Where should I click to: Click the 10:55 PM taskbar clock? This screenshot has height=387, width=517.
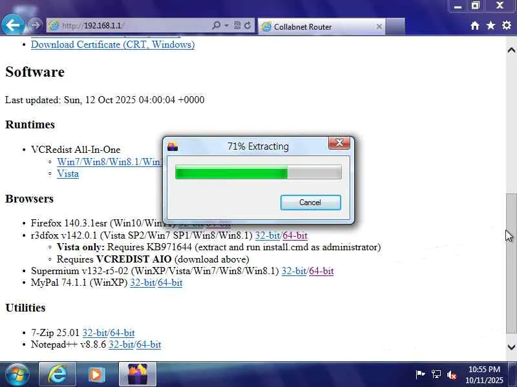point(484,375)
